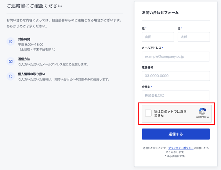Focus the メールアドレス input field
This screenshot has width=221, height=170.
pos(176,56)
